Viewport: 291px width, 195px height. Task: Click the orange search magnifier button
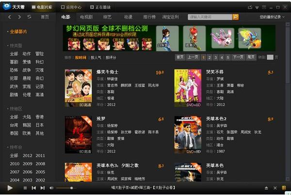point(236,17)
